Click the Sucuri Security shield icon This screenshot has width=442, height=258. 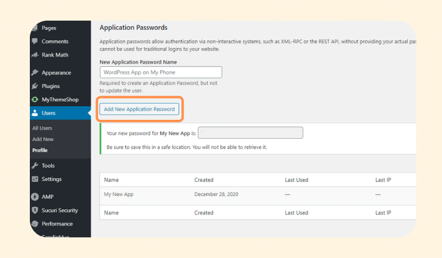click(35, 210)
